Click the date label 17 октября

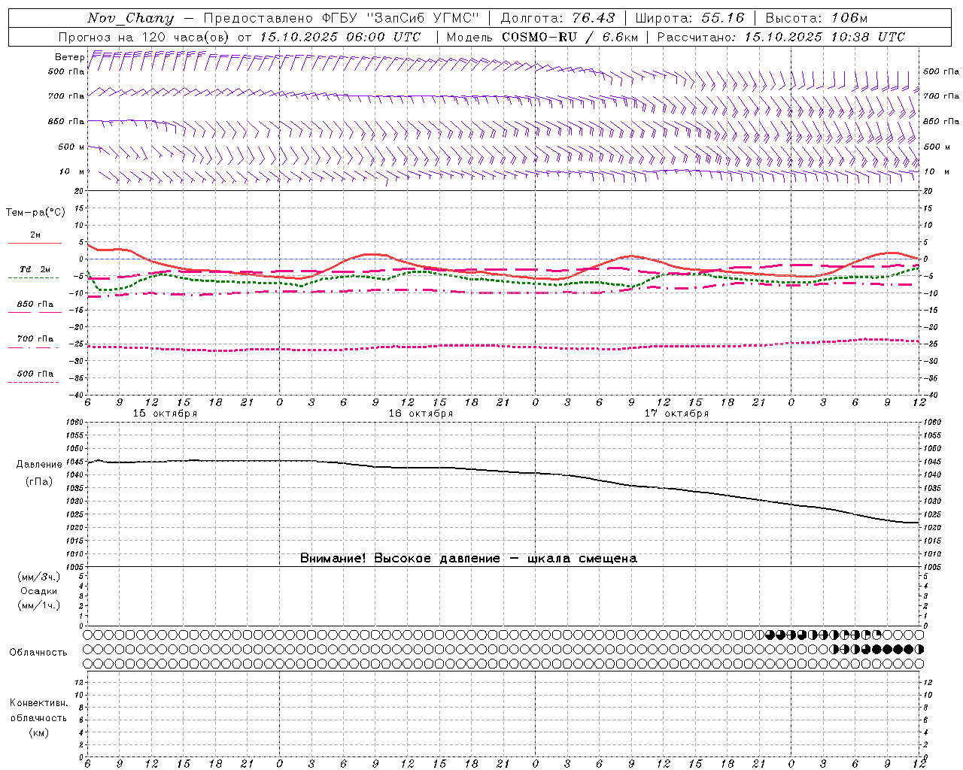pos(676,414)
